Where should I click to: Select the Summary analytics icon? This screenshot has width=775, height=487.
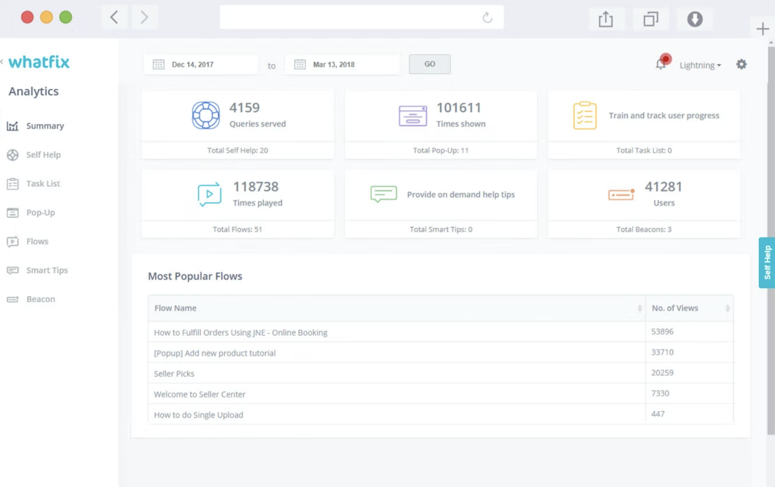pyautogui.click(x=13, y=126)
